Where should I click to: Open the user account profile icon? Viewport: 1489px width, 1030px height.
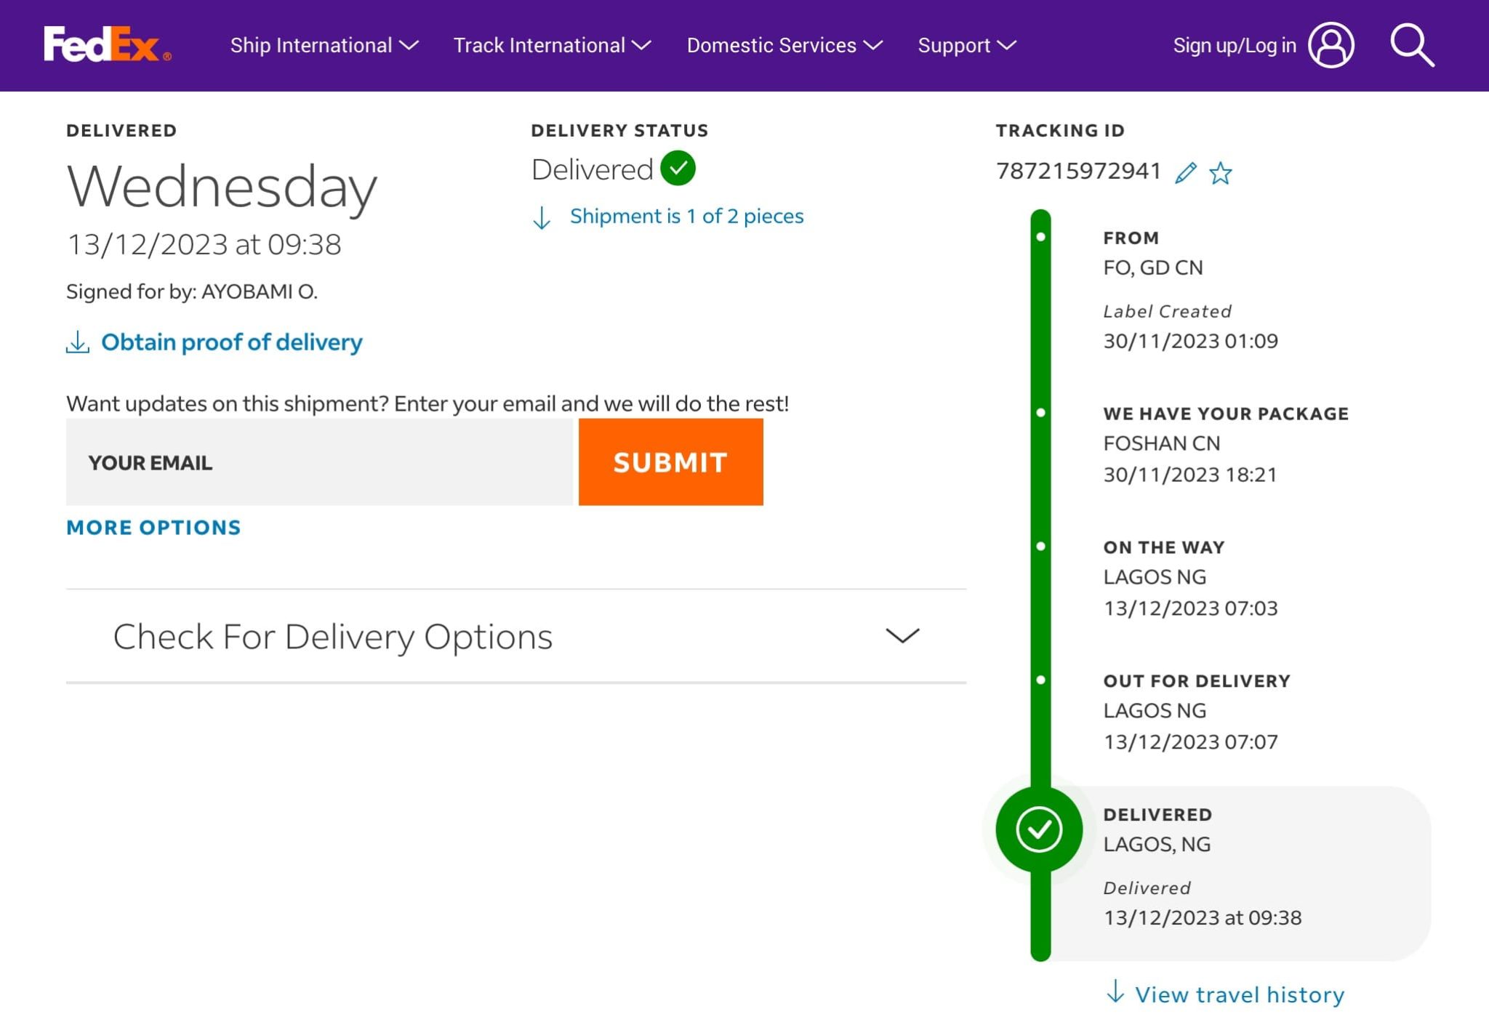pos(1331,45)
